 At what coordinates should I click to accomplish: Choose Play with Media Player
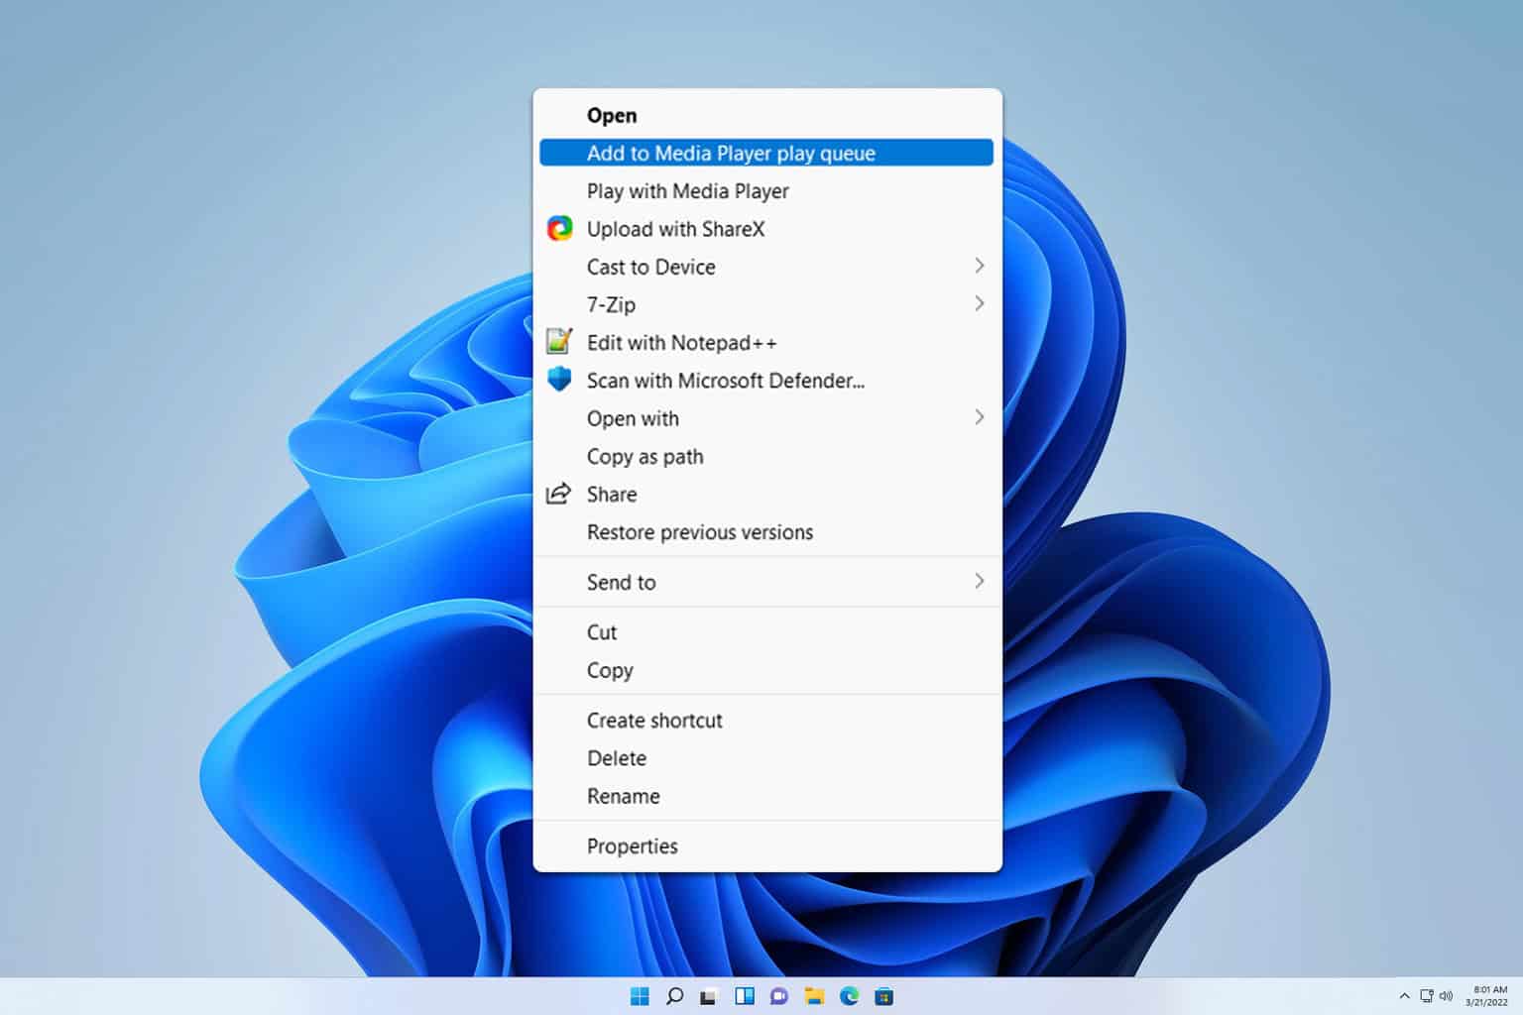766,190
